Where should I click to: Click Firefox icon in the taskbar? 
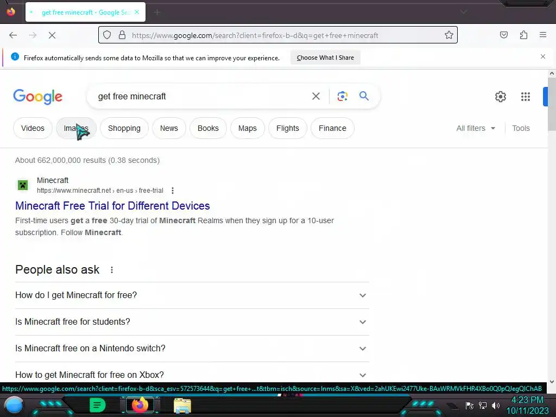click(x=140, y=405)
